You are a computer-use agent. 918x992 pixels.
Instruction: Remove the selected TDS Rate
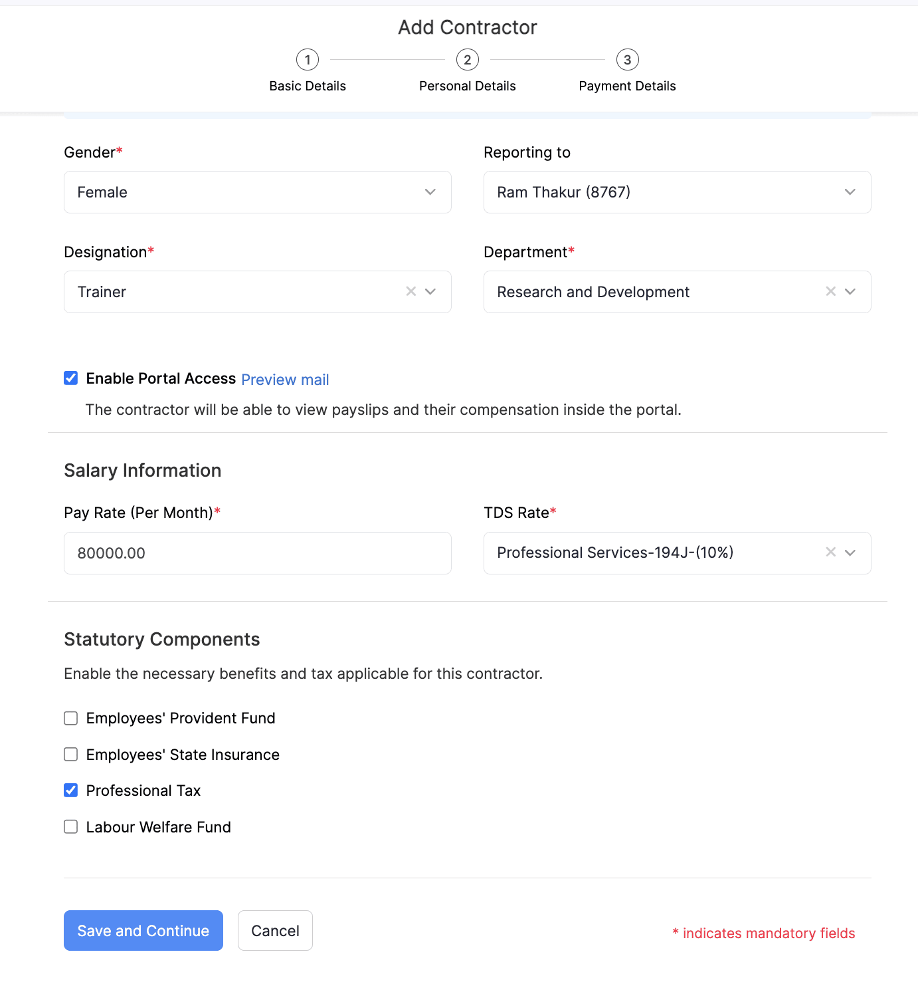(830, 553)
